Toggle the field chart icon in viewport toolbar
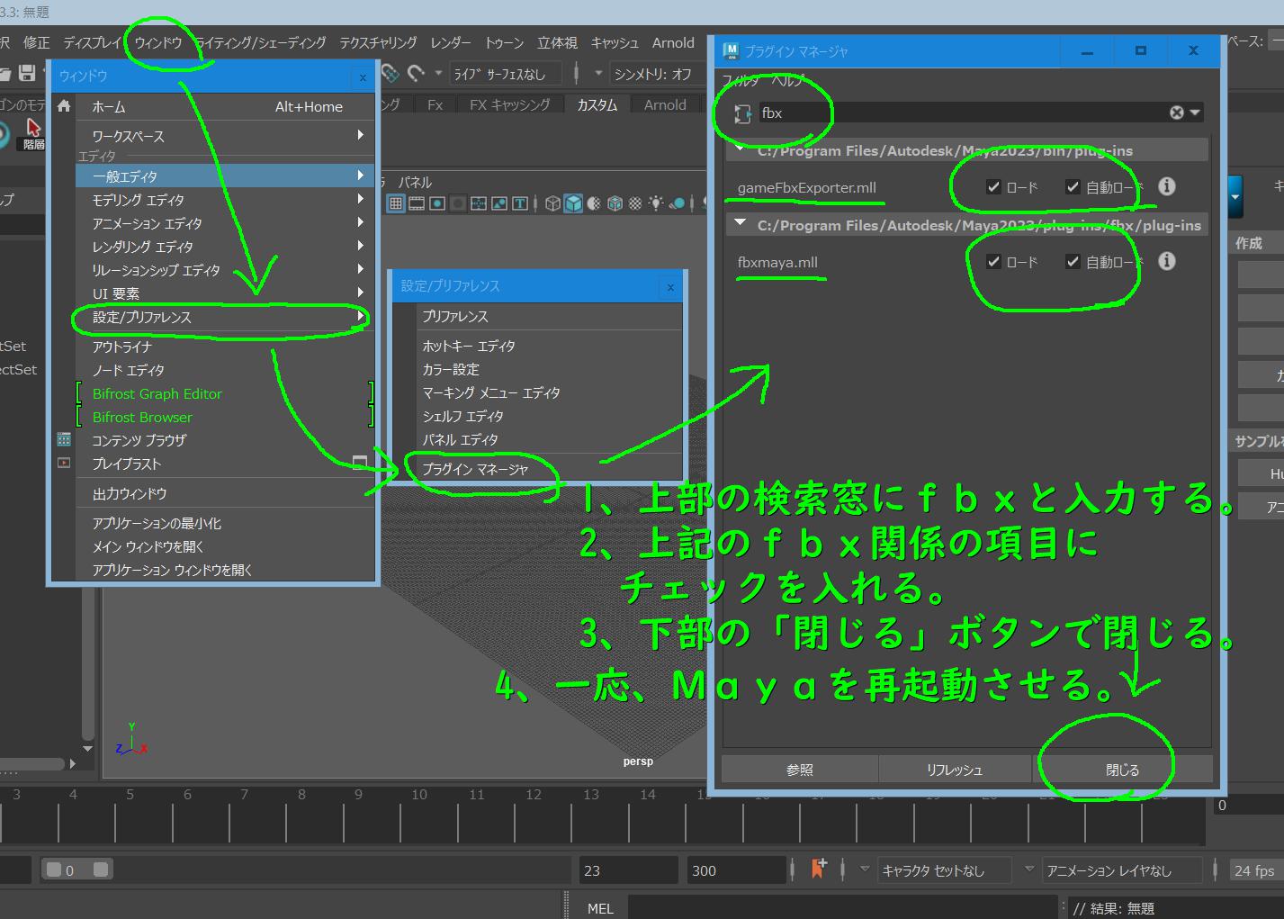 click(479, 203)
